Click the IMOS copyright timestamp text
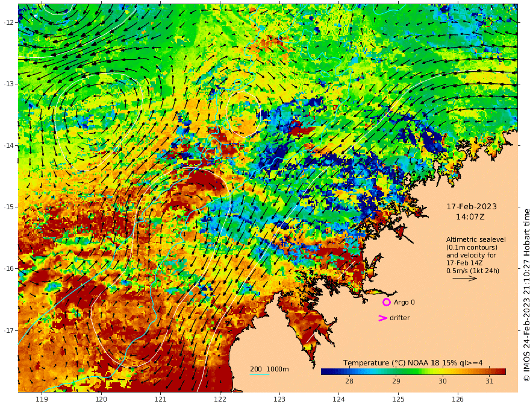The image size is (530, 410). pyautogui.click(x=526, y=295)
